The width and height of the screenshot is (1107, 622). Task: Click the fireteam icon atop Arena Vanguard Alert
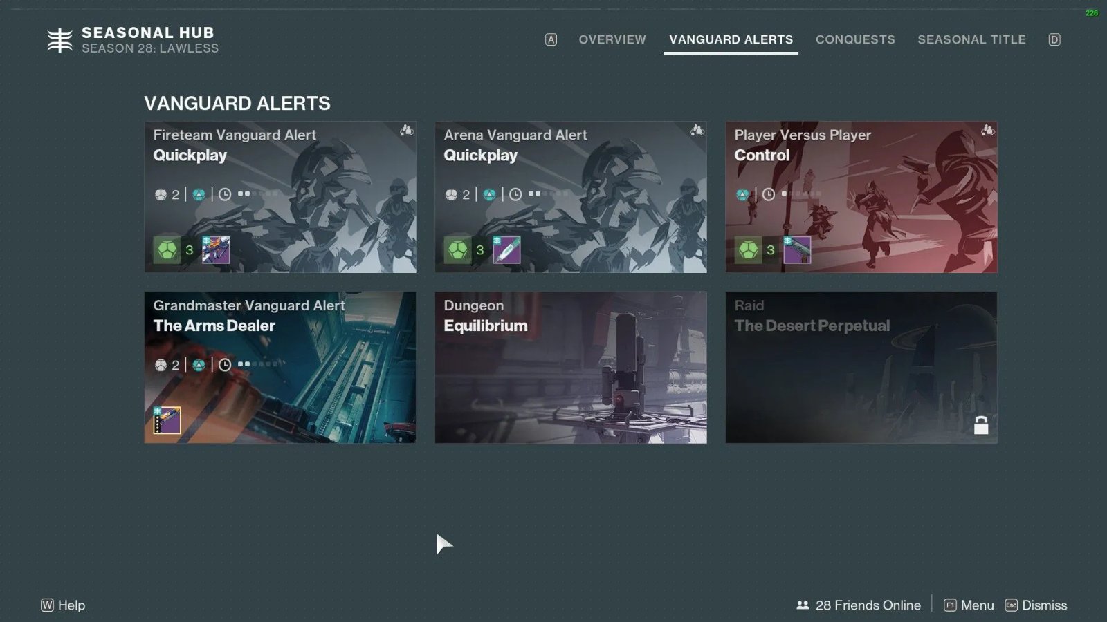697,131
